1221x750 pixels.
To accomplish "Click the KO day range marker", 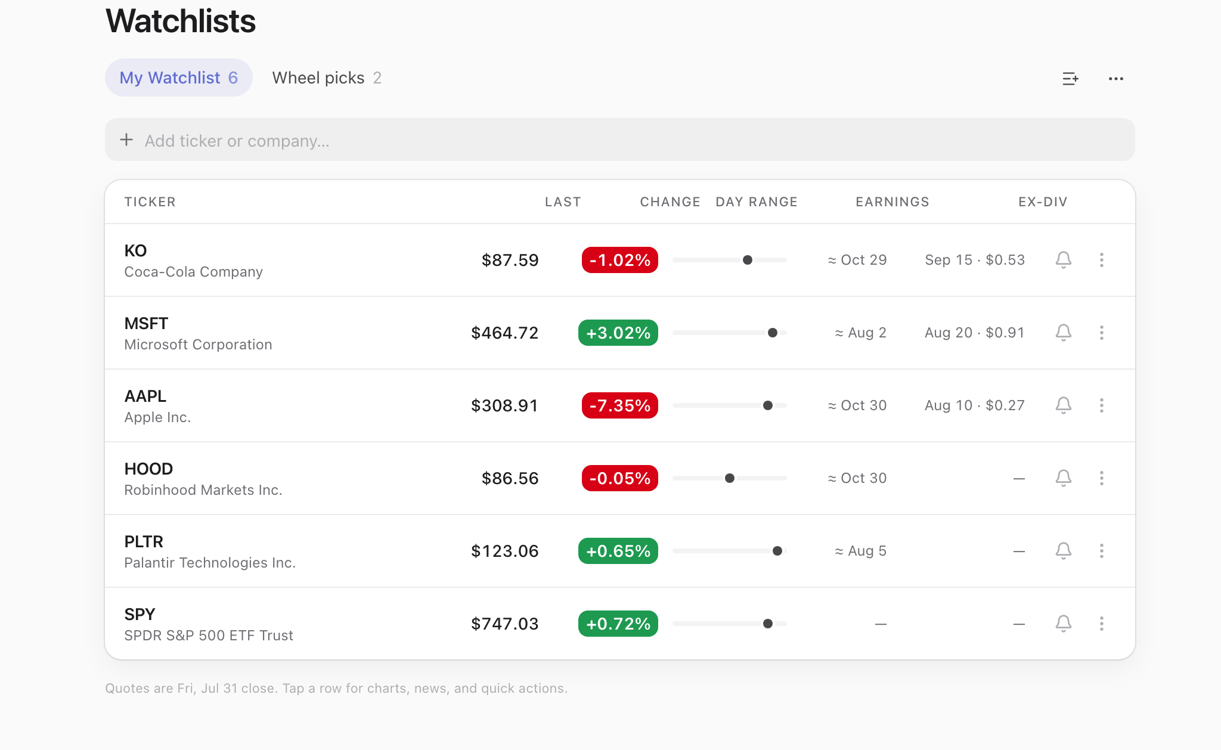I will [748, 260].
